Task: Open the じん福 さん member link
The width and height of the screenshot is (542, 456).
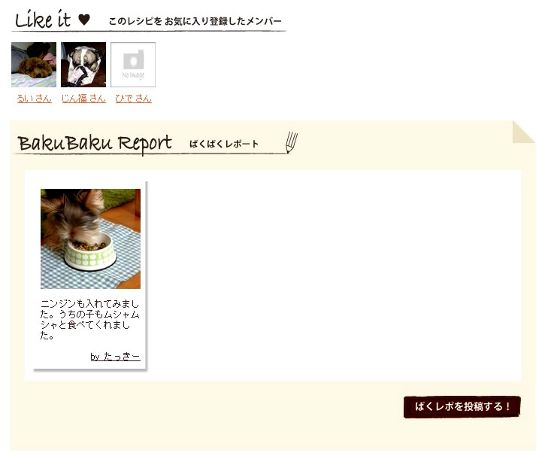Action: tap(83, 99)
